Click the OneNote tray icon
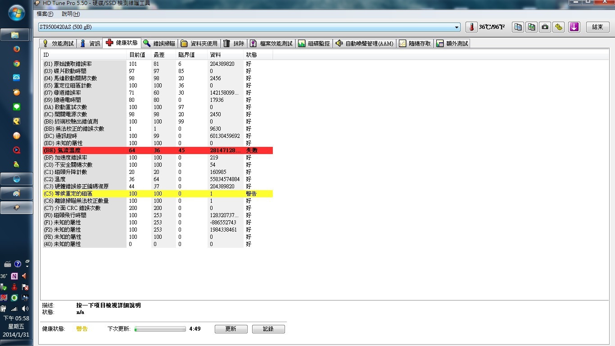 coord(15,276)
